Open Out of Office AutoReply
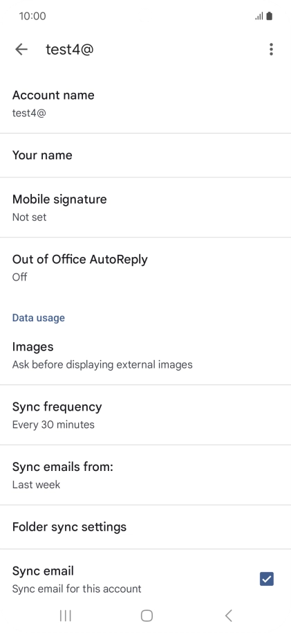Screen dimensions: 291x633 (145, 267)
